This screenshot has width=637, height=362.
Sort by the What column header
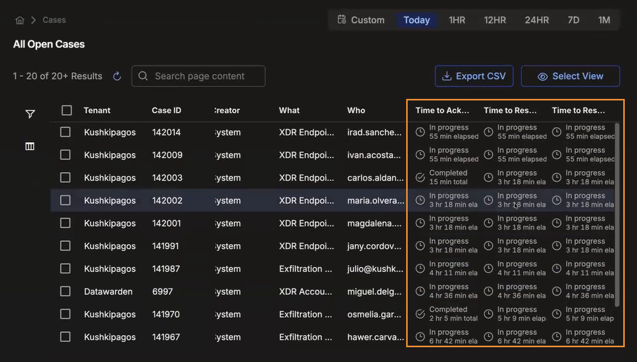click(289, 110)
